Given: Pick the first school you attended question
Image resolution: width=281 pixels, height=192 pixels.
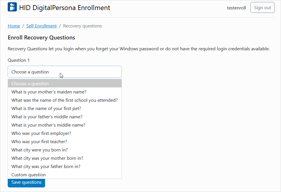Looking at the screenshot, I should 64,100.
